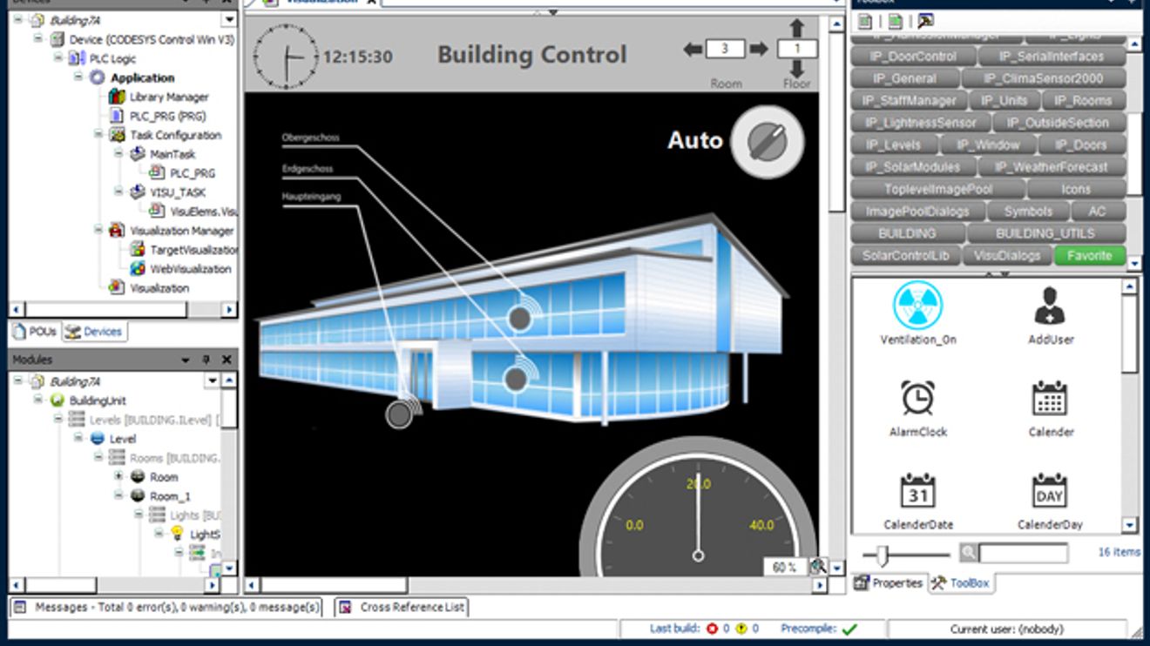Expand the Room node in Modules tree
This screenshot has height=646, width=1150.
[x=118, y=476]
